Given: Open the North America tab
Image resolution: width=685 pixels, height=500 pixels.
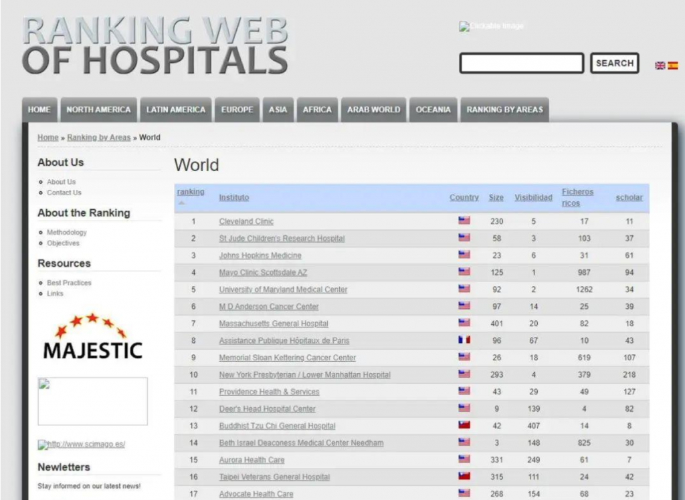Looking at the screenshot, I should [98, 110].
